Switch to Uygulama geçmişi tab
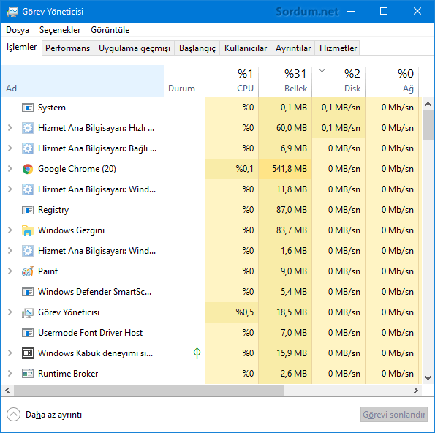The height and width of the screenshot is (433, 435). point(135,48)
